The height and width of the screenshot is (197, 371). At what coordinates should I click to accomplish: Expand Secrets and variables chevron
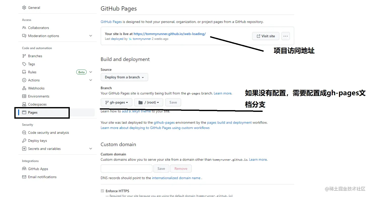[91, 149]
